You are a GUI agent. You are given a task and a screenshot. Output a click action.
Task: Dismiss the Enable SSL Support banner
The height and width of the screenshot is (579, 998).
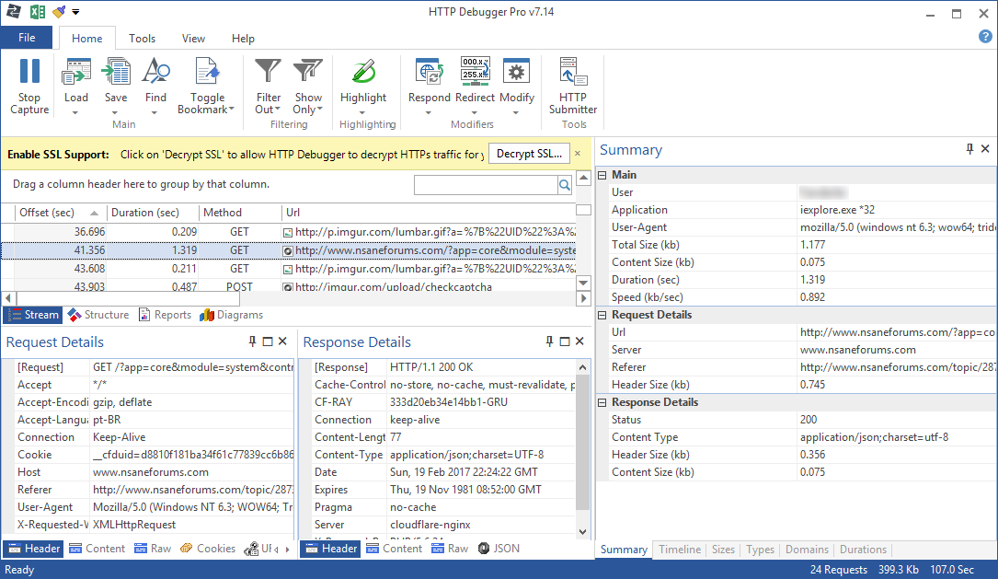[x=578, y=154]
